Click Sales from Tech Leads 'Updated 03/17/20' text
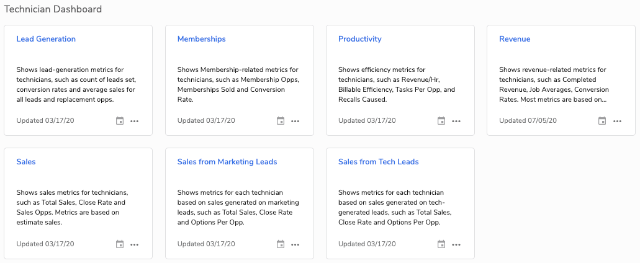This screenshot has height=263, width=640. (367, 244)
